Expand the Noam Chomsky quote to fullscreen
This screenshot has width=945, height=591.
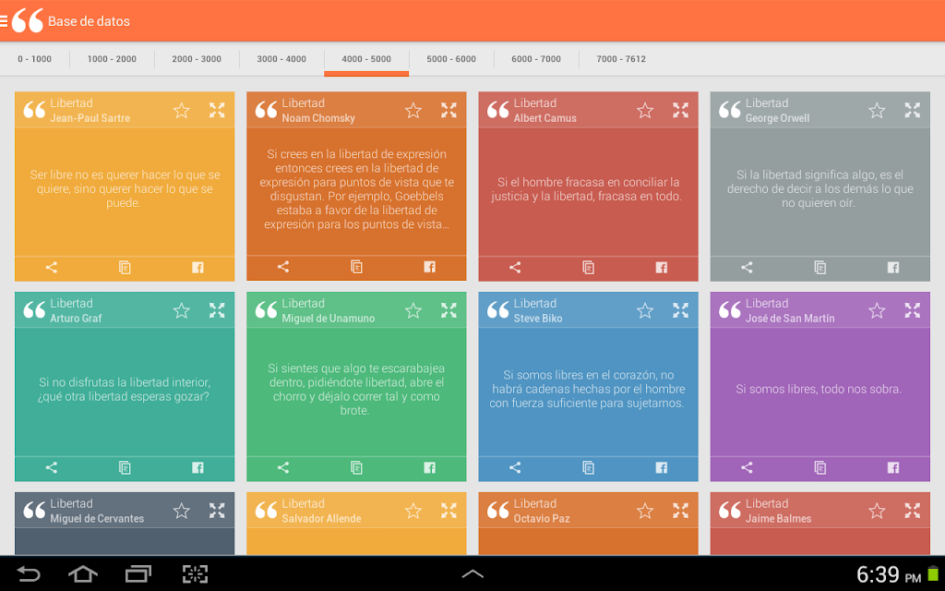449,110
